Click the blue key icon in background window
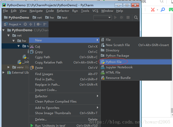 pyautogui.click(x=163, y=10)
